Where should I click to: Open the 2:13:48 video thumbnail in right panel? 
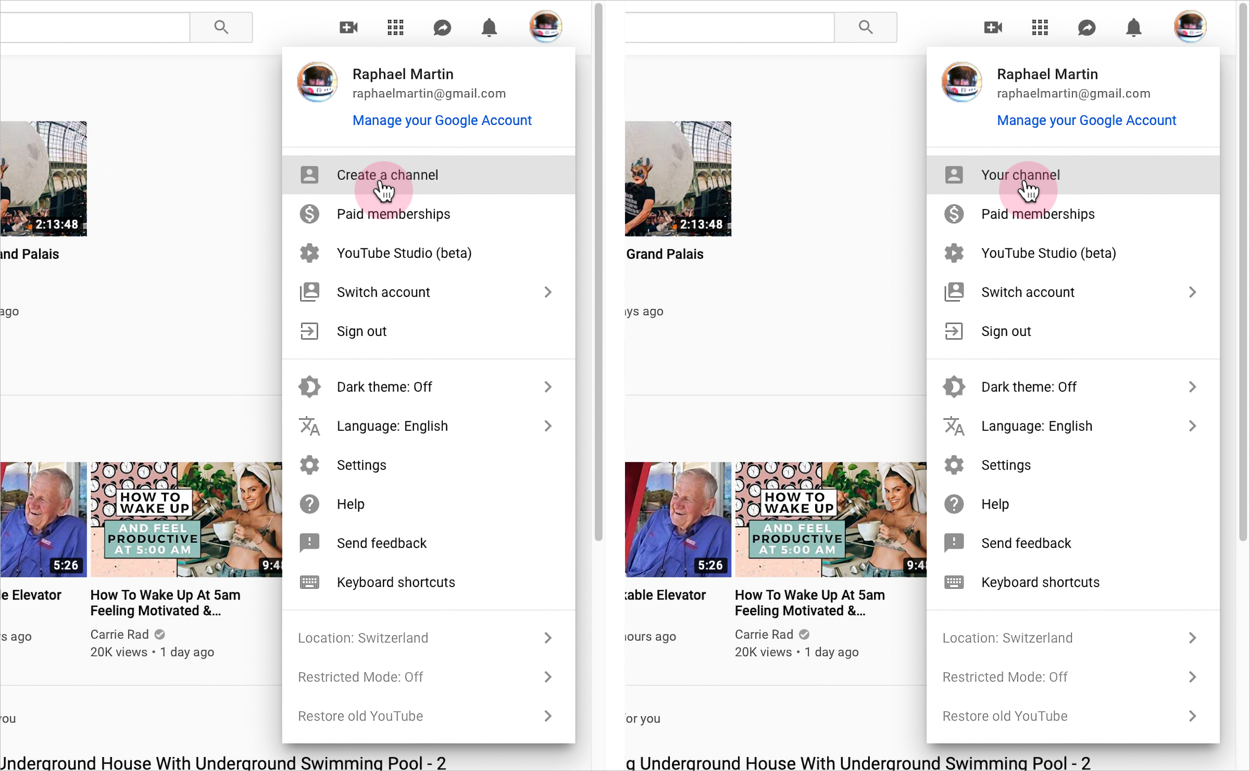[678, 179]
